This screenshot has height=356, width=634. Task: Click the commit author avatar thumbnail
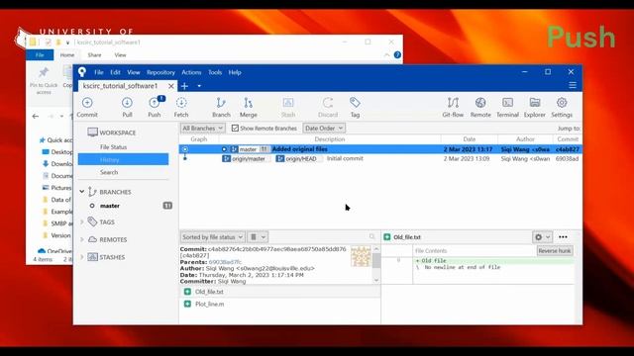pyautogui.click(x=361, y=256)
